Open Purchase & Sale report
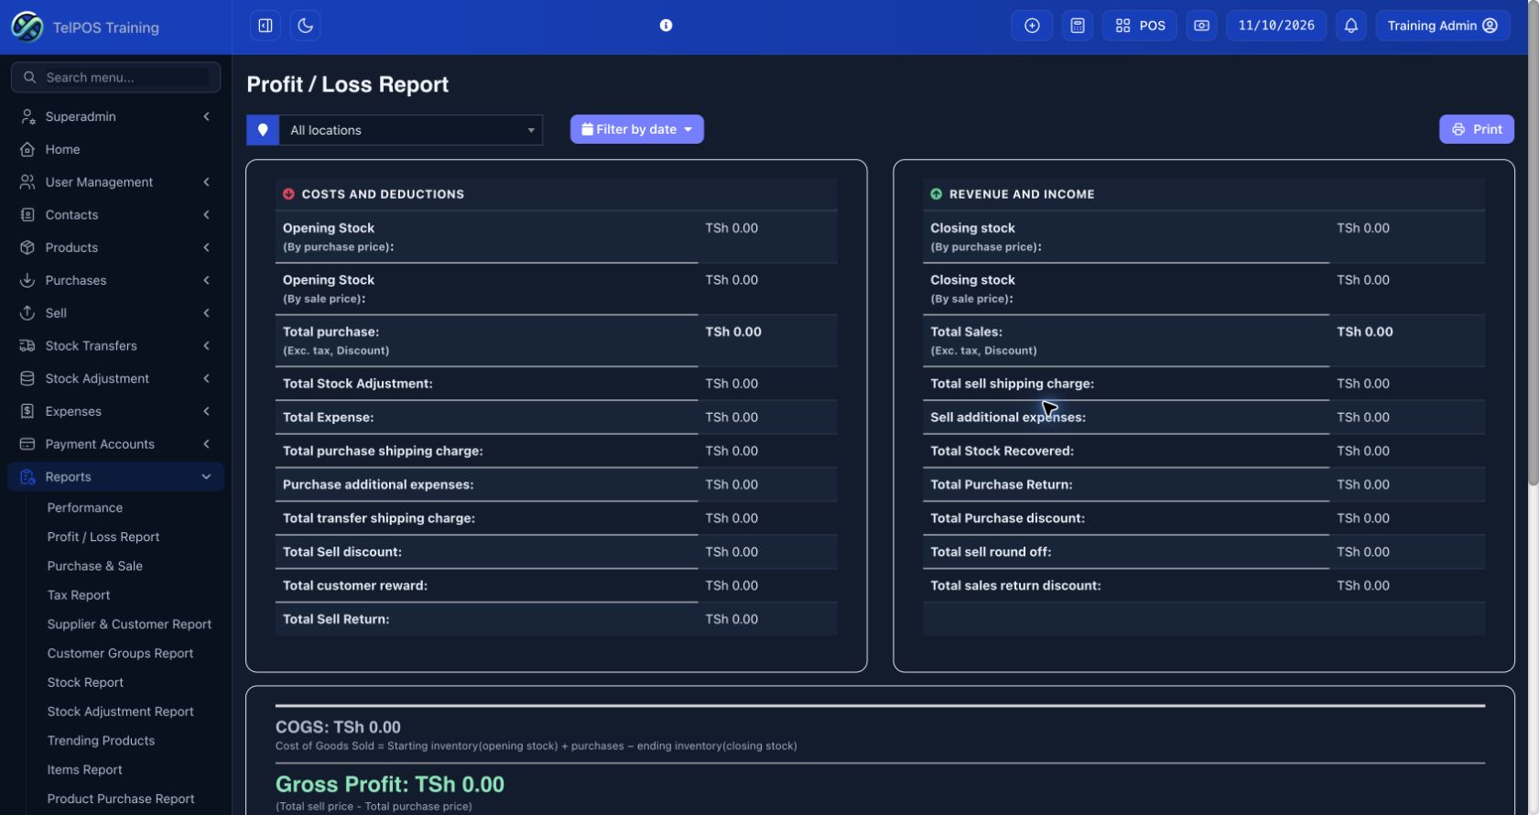1539x815 pixels. [x=95, y=566]
